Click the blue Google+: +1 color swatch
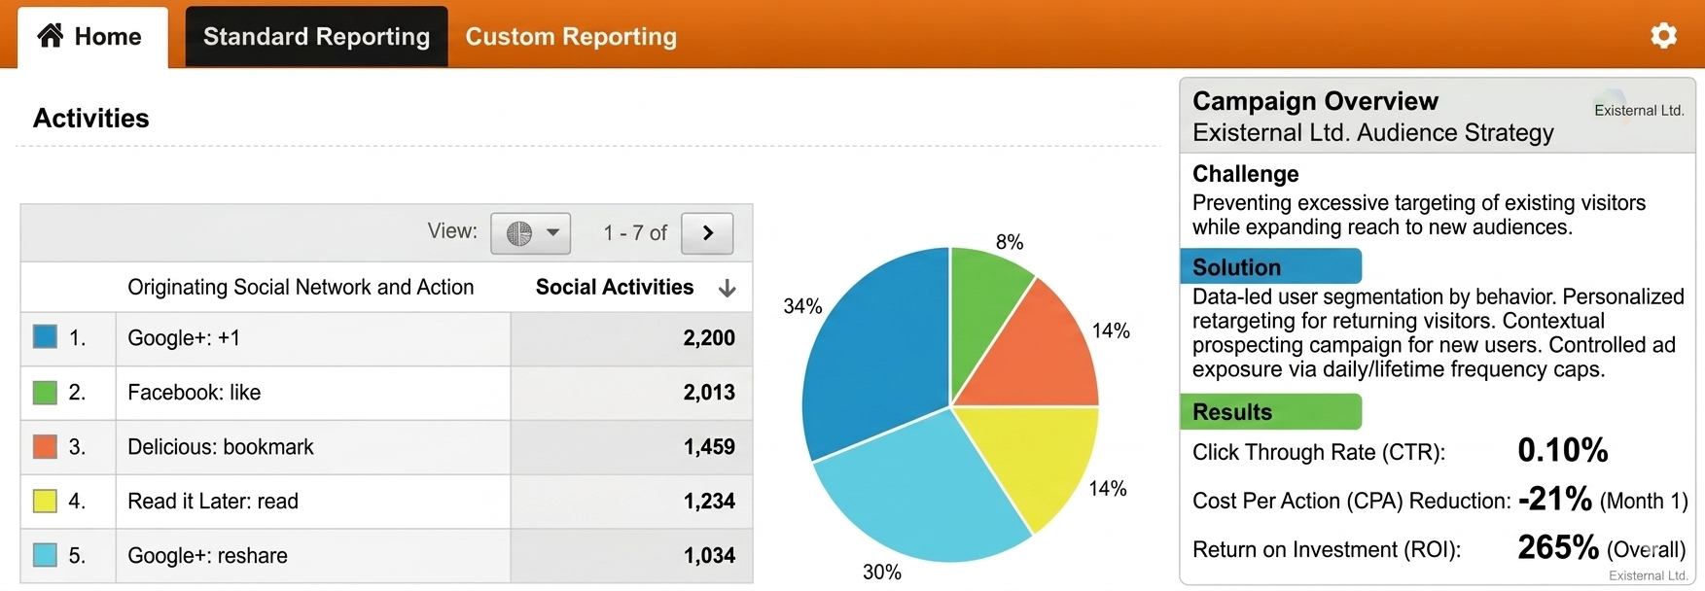 click(x=45, y=337)
